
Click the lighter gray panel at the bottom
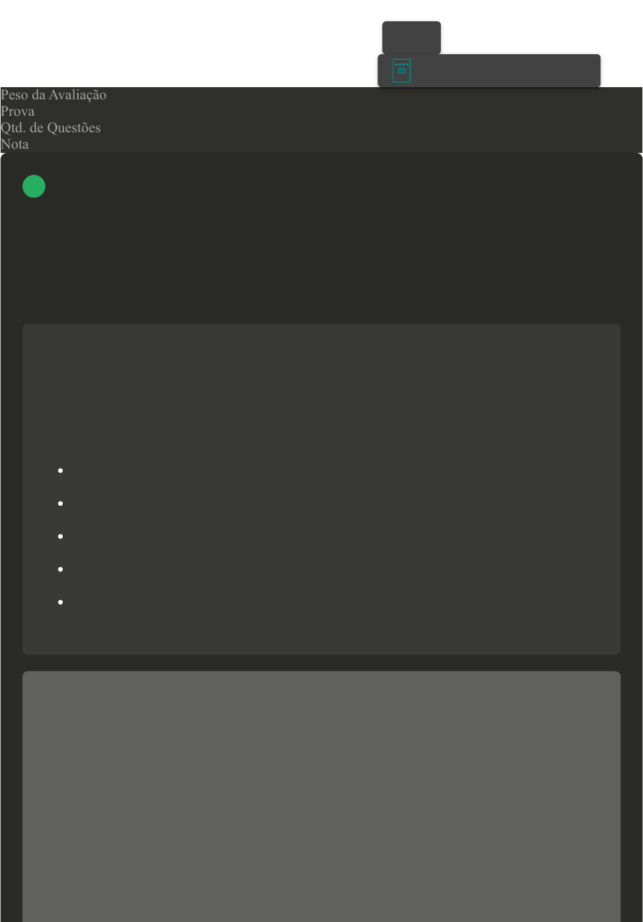[x=321, y=796]
